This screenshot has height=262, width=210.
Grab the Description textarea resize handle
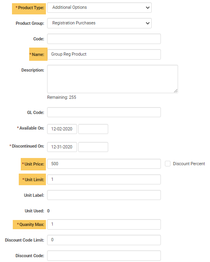(176, 91)
